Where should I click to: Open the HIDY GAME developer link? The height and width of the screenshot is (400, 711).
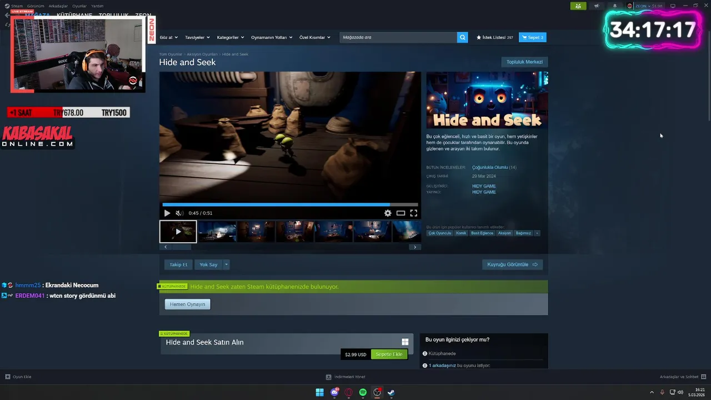pos(484,186)
